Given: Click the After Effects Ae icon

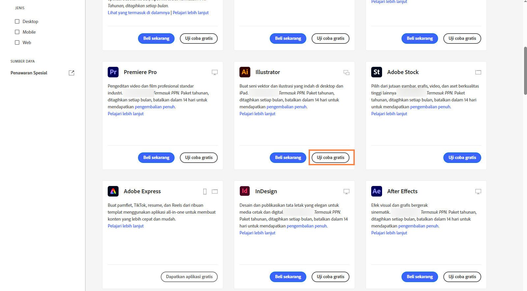Looking at the screenshot, I should [x=376, y=191].
